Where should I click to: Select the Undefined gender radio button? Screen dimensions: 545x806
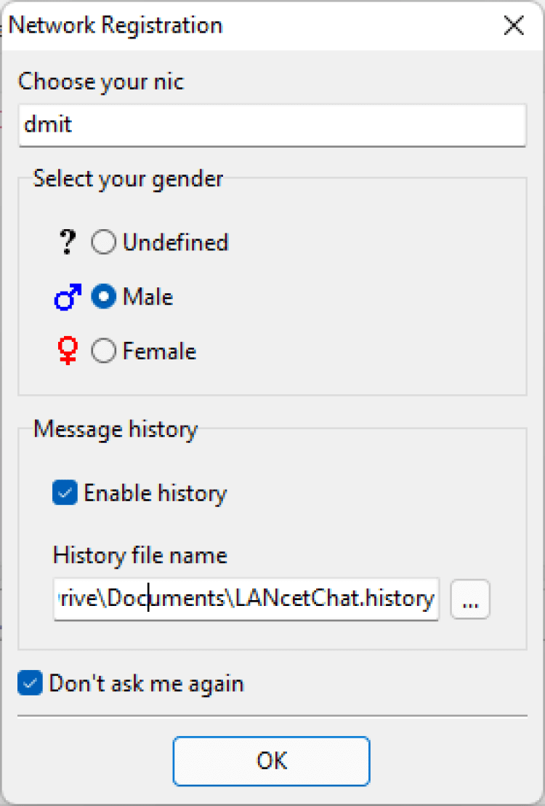pyautogui.click(x=104, y=243)
